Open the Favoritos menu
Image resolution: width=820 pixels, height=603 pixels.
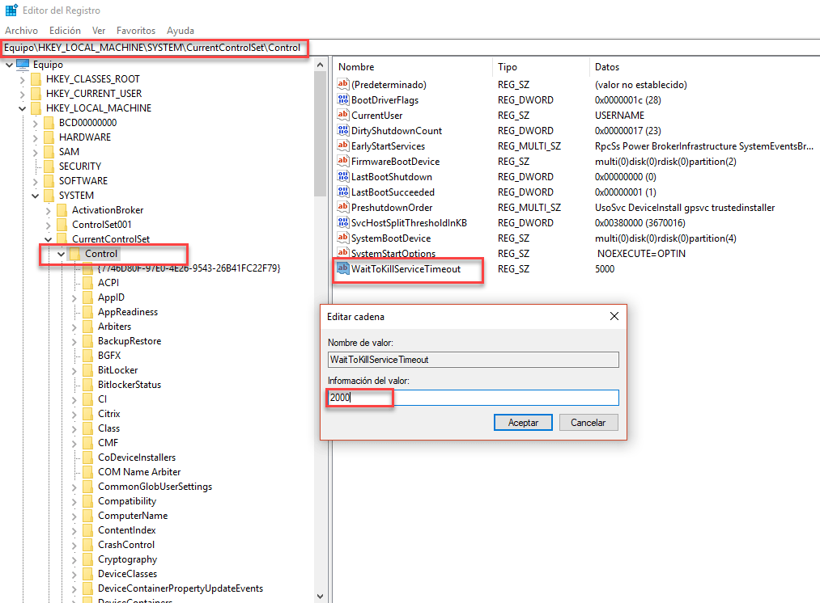tap(135, 31)
